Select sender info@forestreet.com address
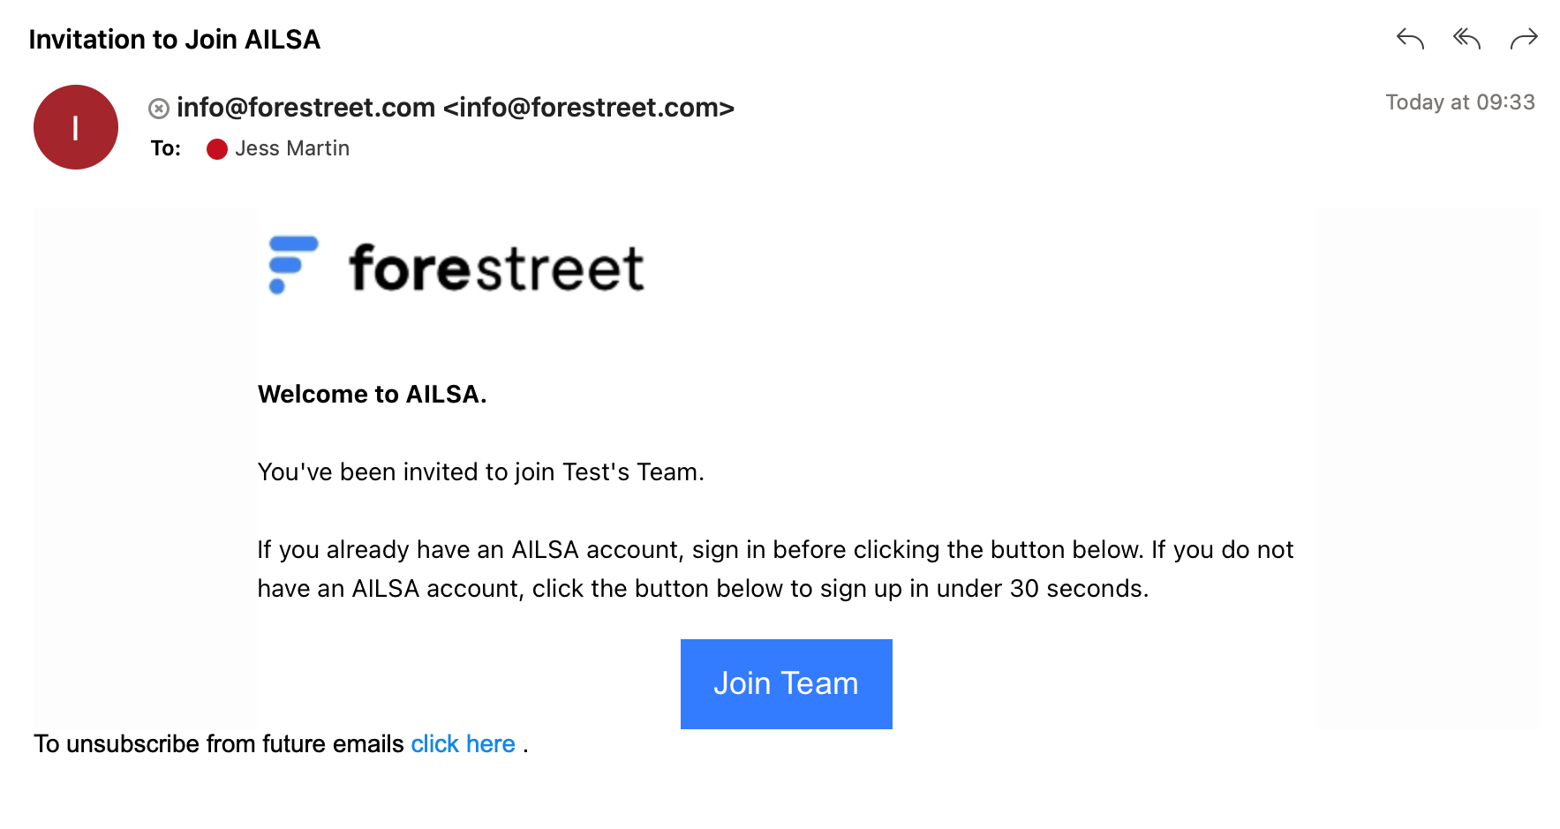The height and width of the screenshot is (829, 1560). (456, 108)
